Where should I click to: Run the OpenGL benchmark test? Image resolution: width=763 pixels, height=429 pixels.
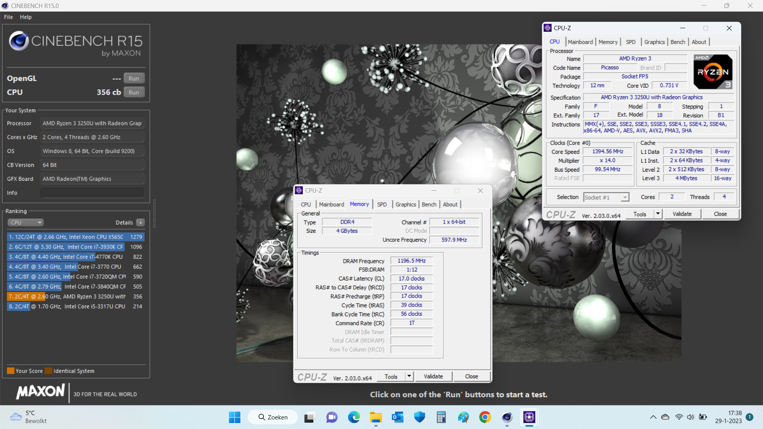pos(134,78)
